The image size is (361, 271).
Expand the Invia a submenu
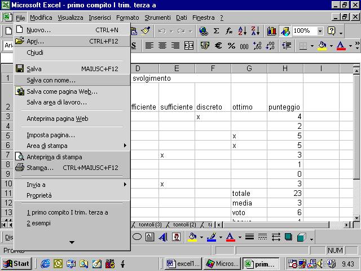tap(125, 185)
